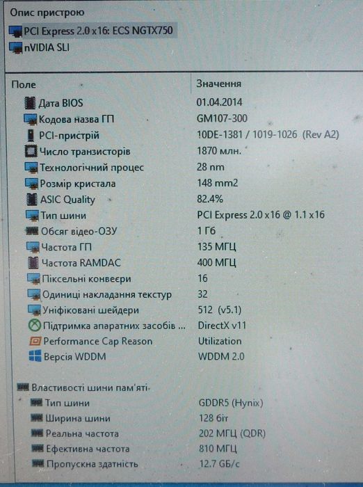
Task: Select the value '135 МГц'
Action: click(x=217, y=246)
